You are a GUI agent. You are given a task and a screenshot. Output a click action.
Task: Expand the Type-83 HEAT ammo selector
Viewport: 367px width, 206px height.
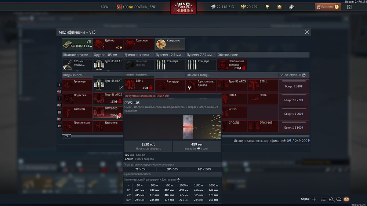coord(108,65)
